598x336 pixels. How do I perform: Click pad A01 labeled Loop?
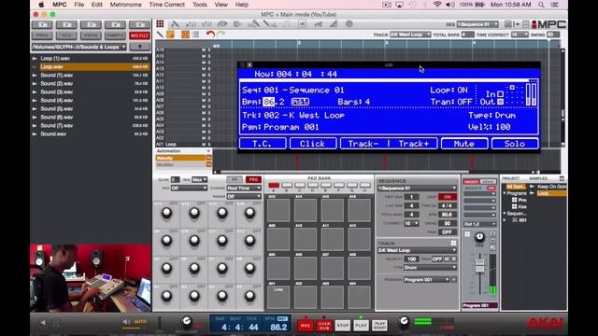(x=278, y=297)
